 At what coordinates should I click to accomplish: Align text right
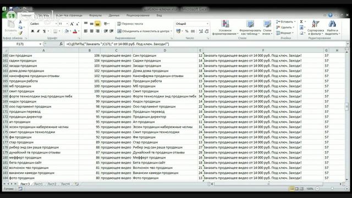tap(97, 31)
